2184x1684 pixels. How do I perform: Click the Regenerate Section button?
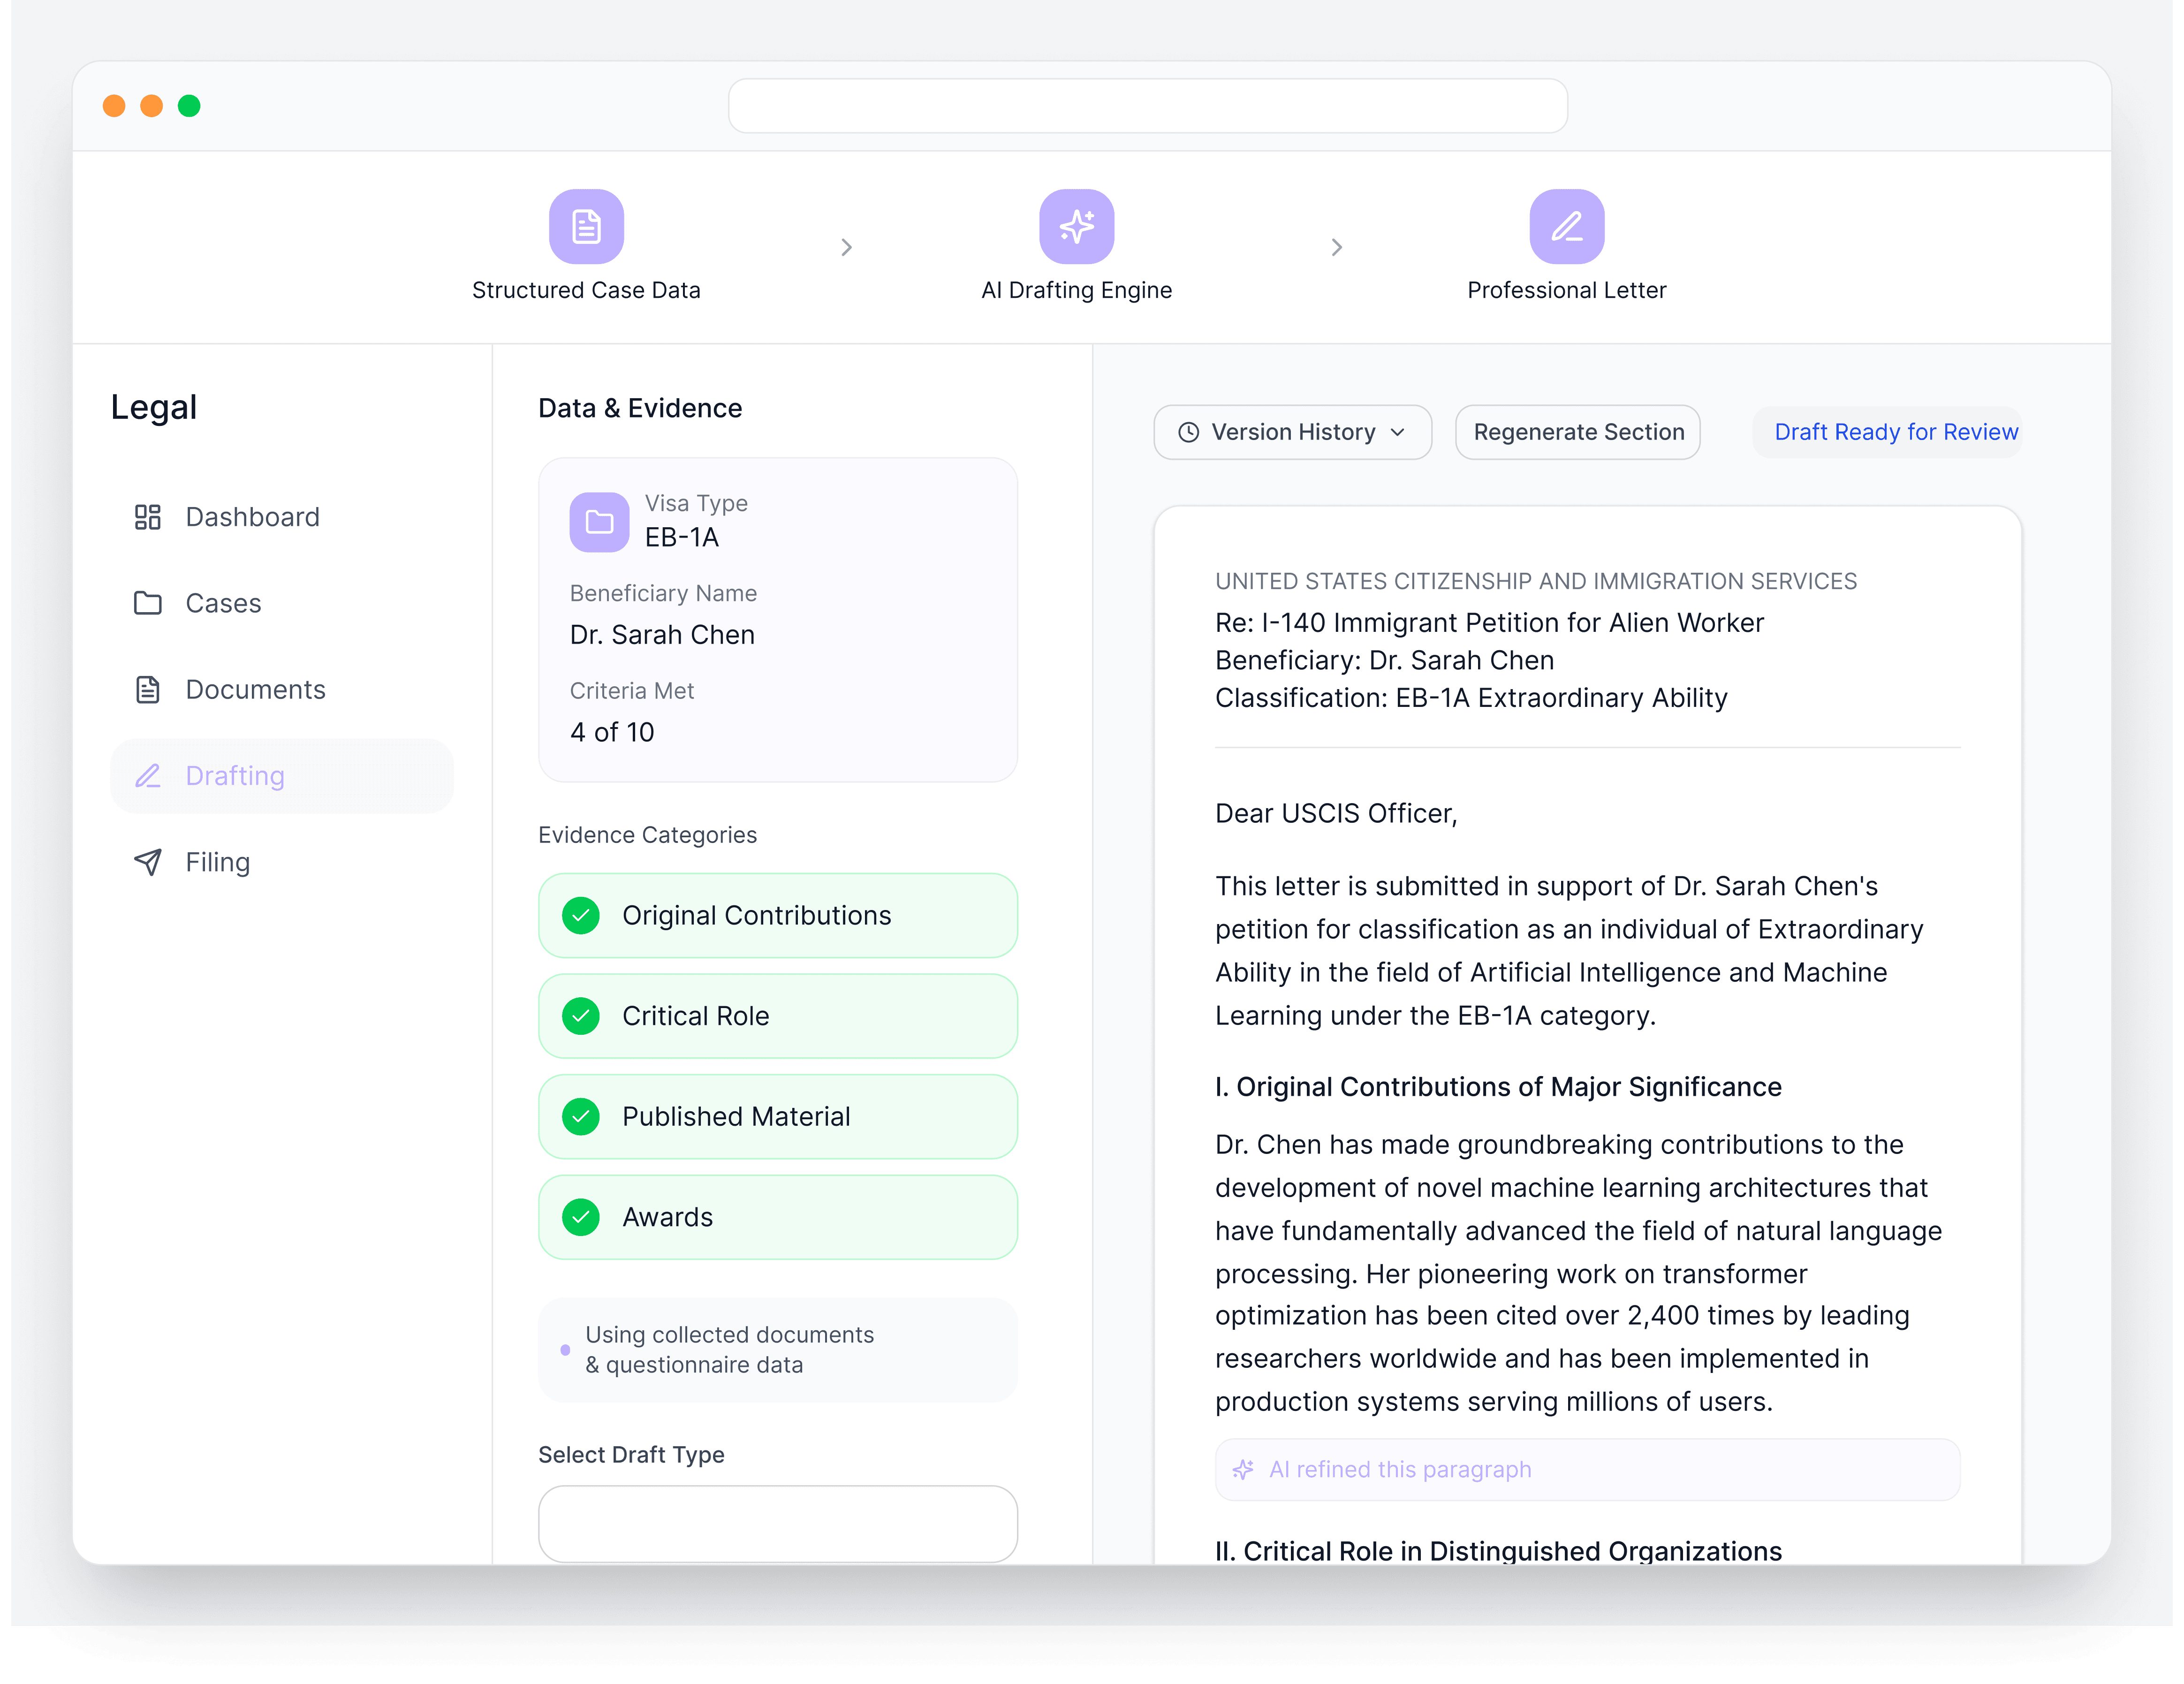pyautogui.click(x=1577, y=432)
